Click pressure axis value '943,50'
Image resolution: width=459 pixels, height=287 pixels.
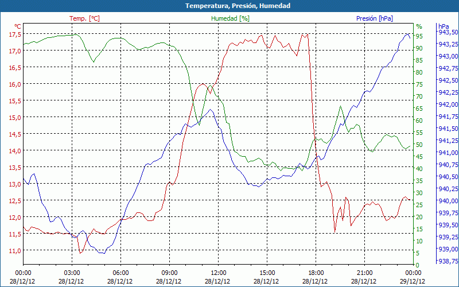tap(449, 32)
